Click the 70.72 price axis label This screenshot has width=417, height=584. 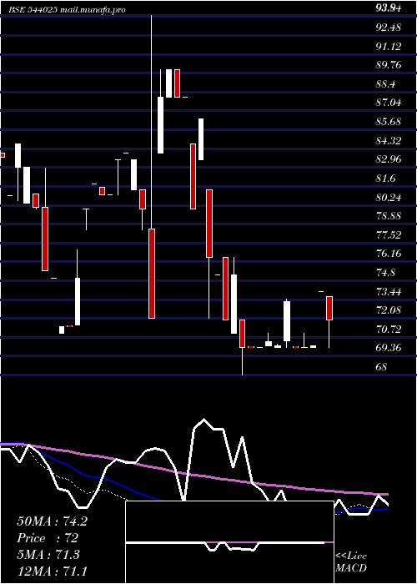coord(389,329)
